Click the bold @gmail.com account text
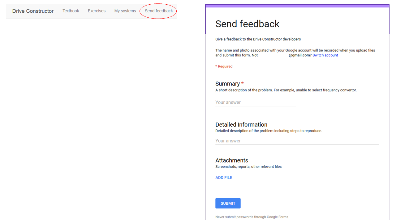 pos(299,55)
